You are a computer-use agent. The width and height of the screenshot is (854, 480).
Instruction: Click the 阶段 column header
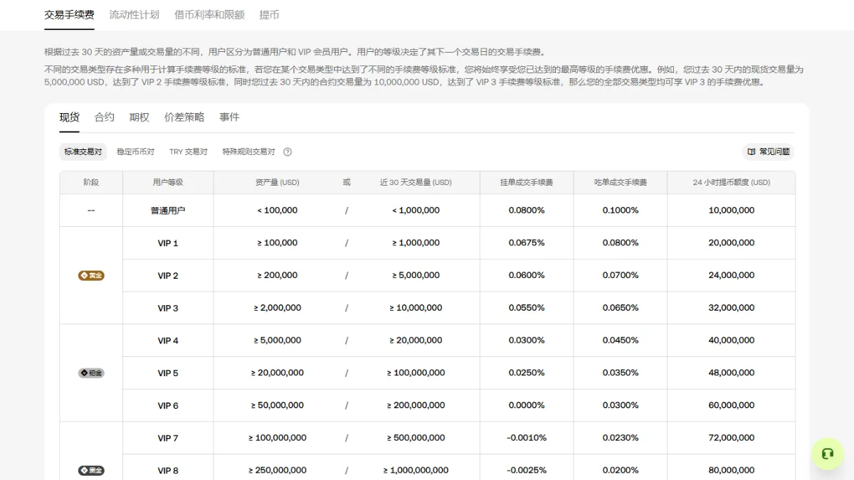point(91,183)
